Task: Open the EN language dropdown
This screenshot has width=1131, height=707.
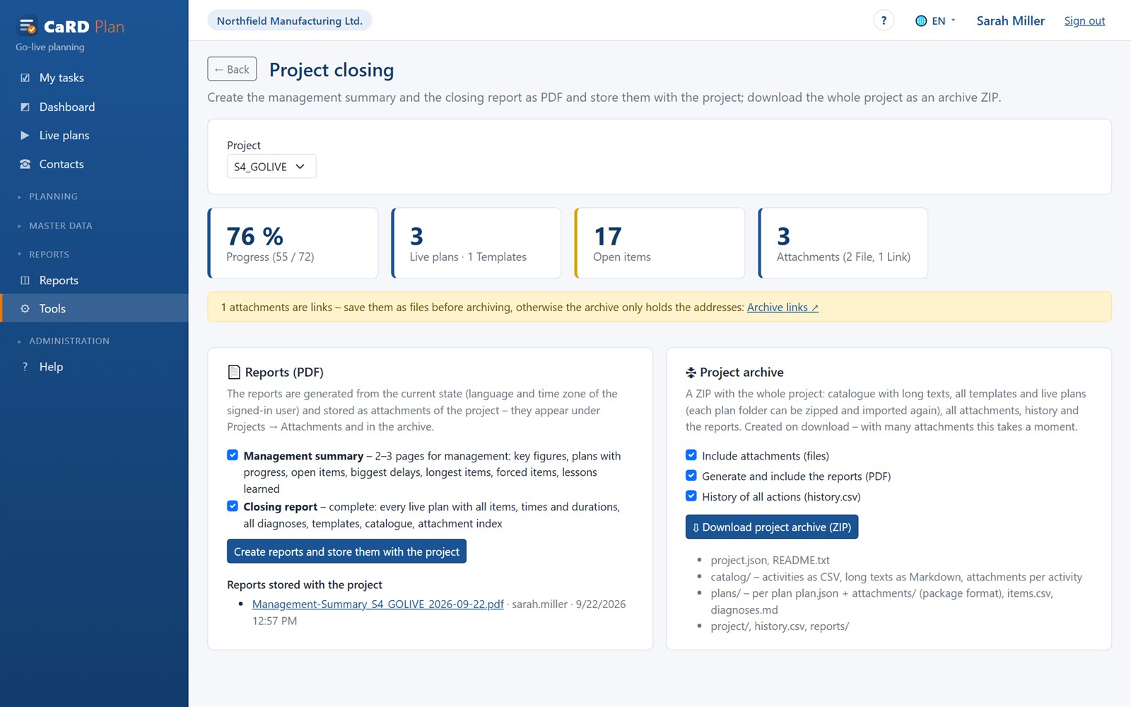Action: (x=936, y=21)
